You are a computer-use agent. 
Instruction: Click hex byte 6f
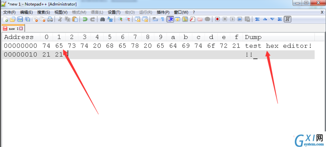click(x=211, y=46)
